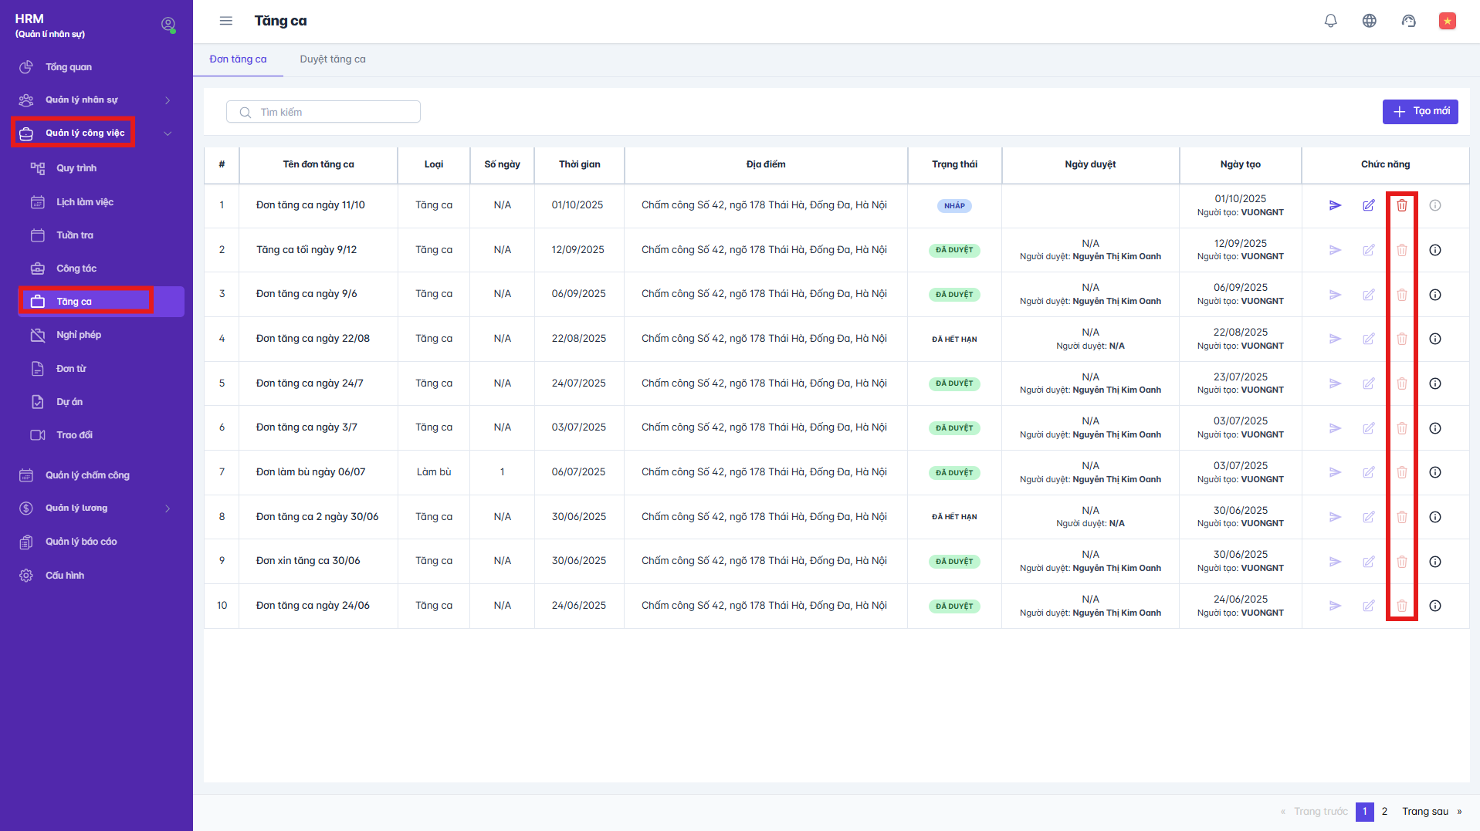This screenshot has height=831, width=1480.
Task: Open the headset support icon
Action: tap(1408, 21)
